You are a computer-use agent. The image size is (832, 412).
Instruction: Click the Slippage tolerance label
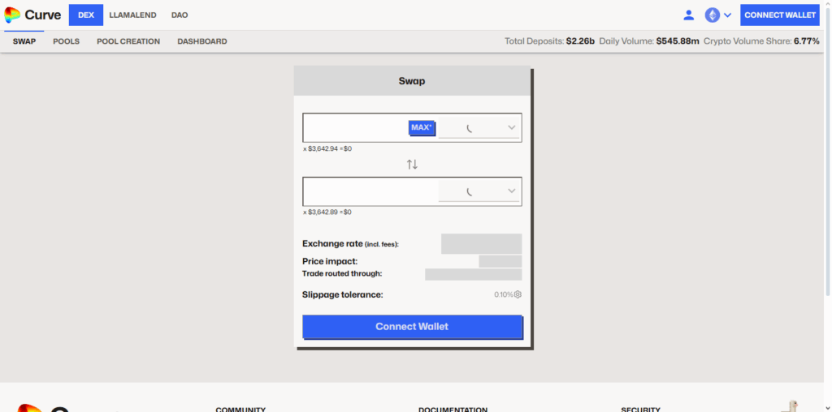click(343, 295)
